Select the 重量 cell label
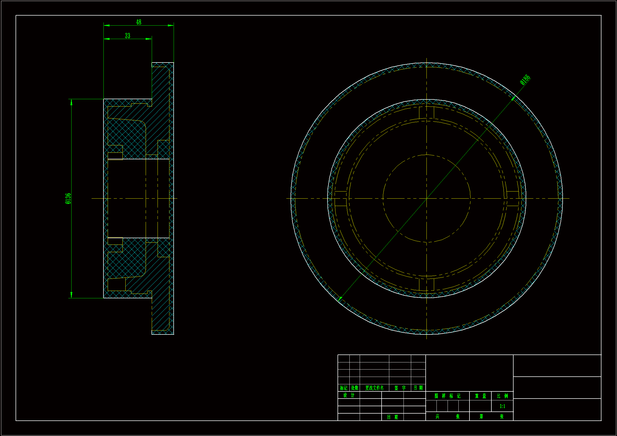The height and width of the screenshot is (436, 617). 480,396
